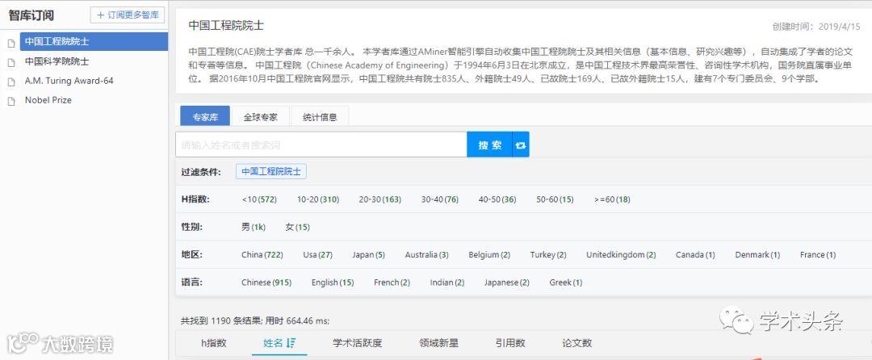872x360 pixels.
Task: Filter language by Indian (2)
Action: [447, 283]
